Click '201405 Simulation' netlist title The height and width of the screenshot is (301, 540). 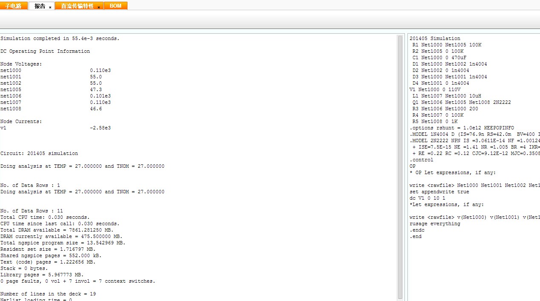[435, 38]
